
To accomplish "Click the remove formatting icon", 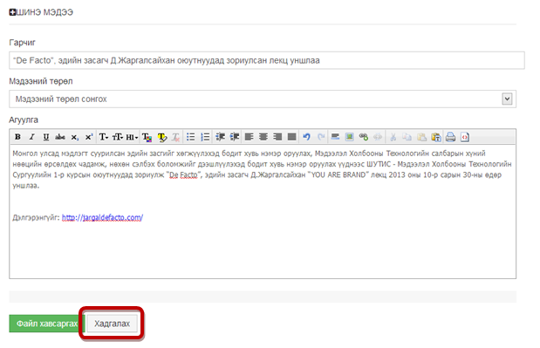I will (x=175, y=137).
